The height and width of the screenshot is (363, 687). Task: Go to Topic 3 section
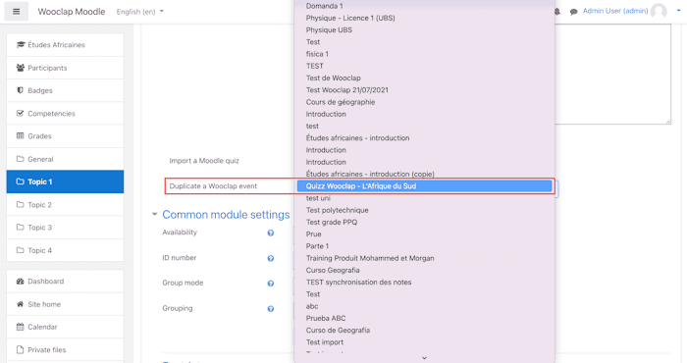[66, 228]
